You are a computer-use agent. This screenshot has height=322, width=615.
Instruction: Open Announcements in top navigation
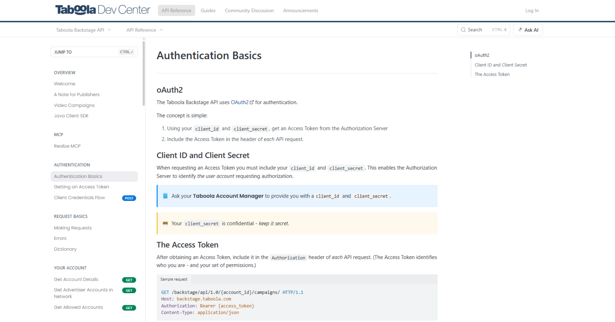[301, 11]
